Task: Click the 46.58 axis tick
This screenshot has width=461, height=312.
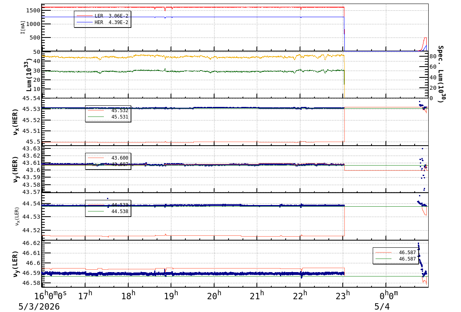Action: click(x=31, y=283)
